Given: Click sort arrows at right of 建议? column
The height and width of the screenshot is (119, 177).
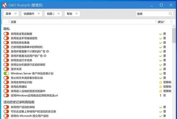Looking at the screenshot, I should click(x=171, y=22).
